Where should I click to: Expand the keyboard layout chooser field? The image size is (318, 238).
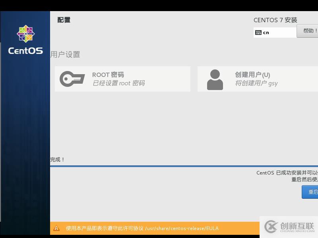coord(275,32)
